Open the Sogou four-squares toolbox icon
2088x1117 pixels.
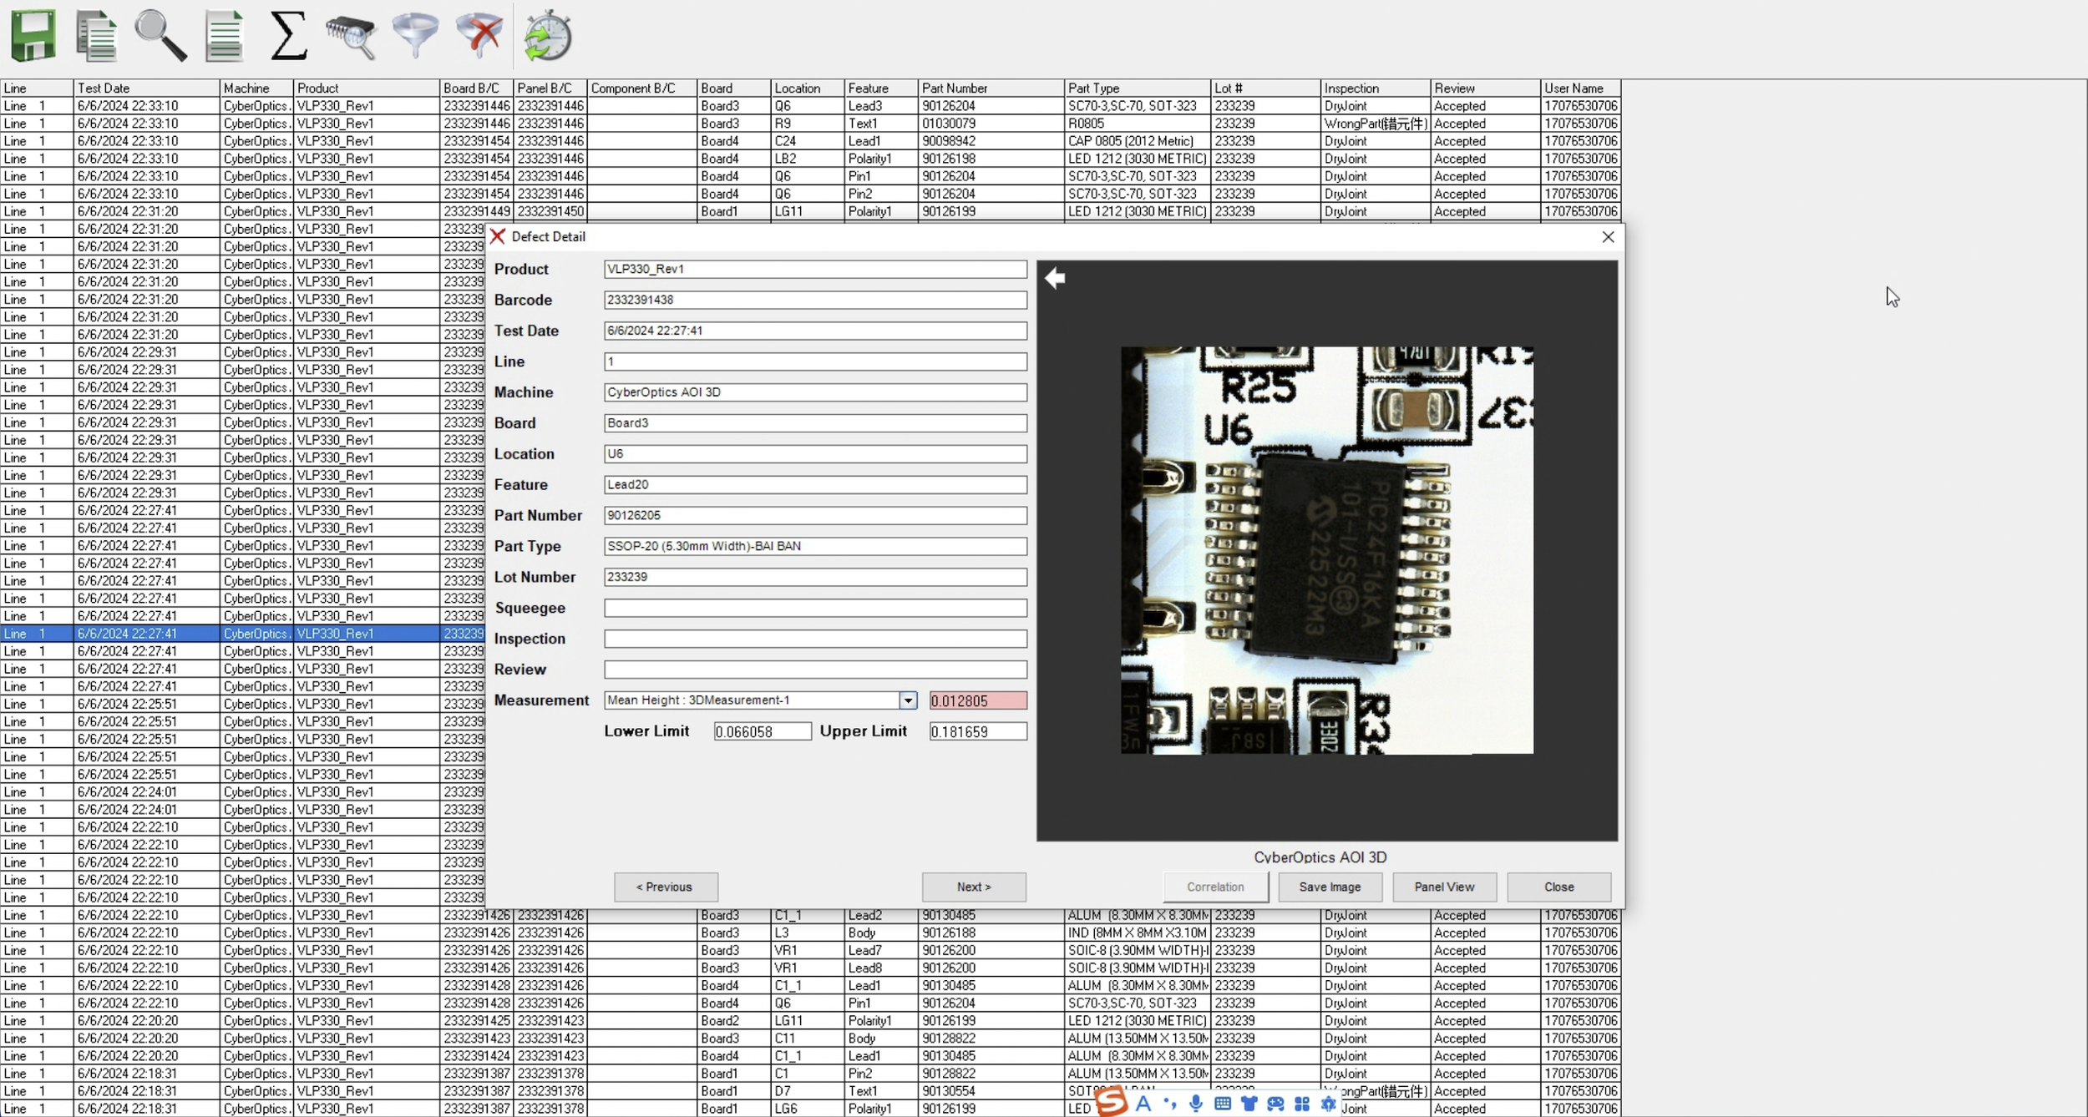tap(1302, 1104)
